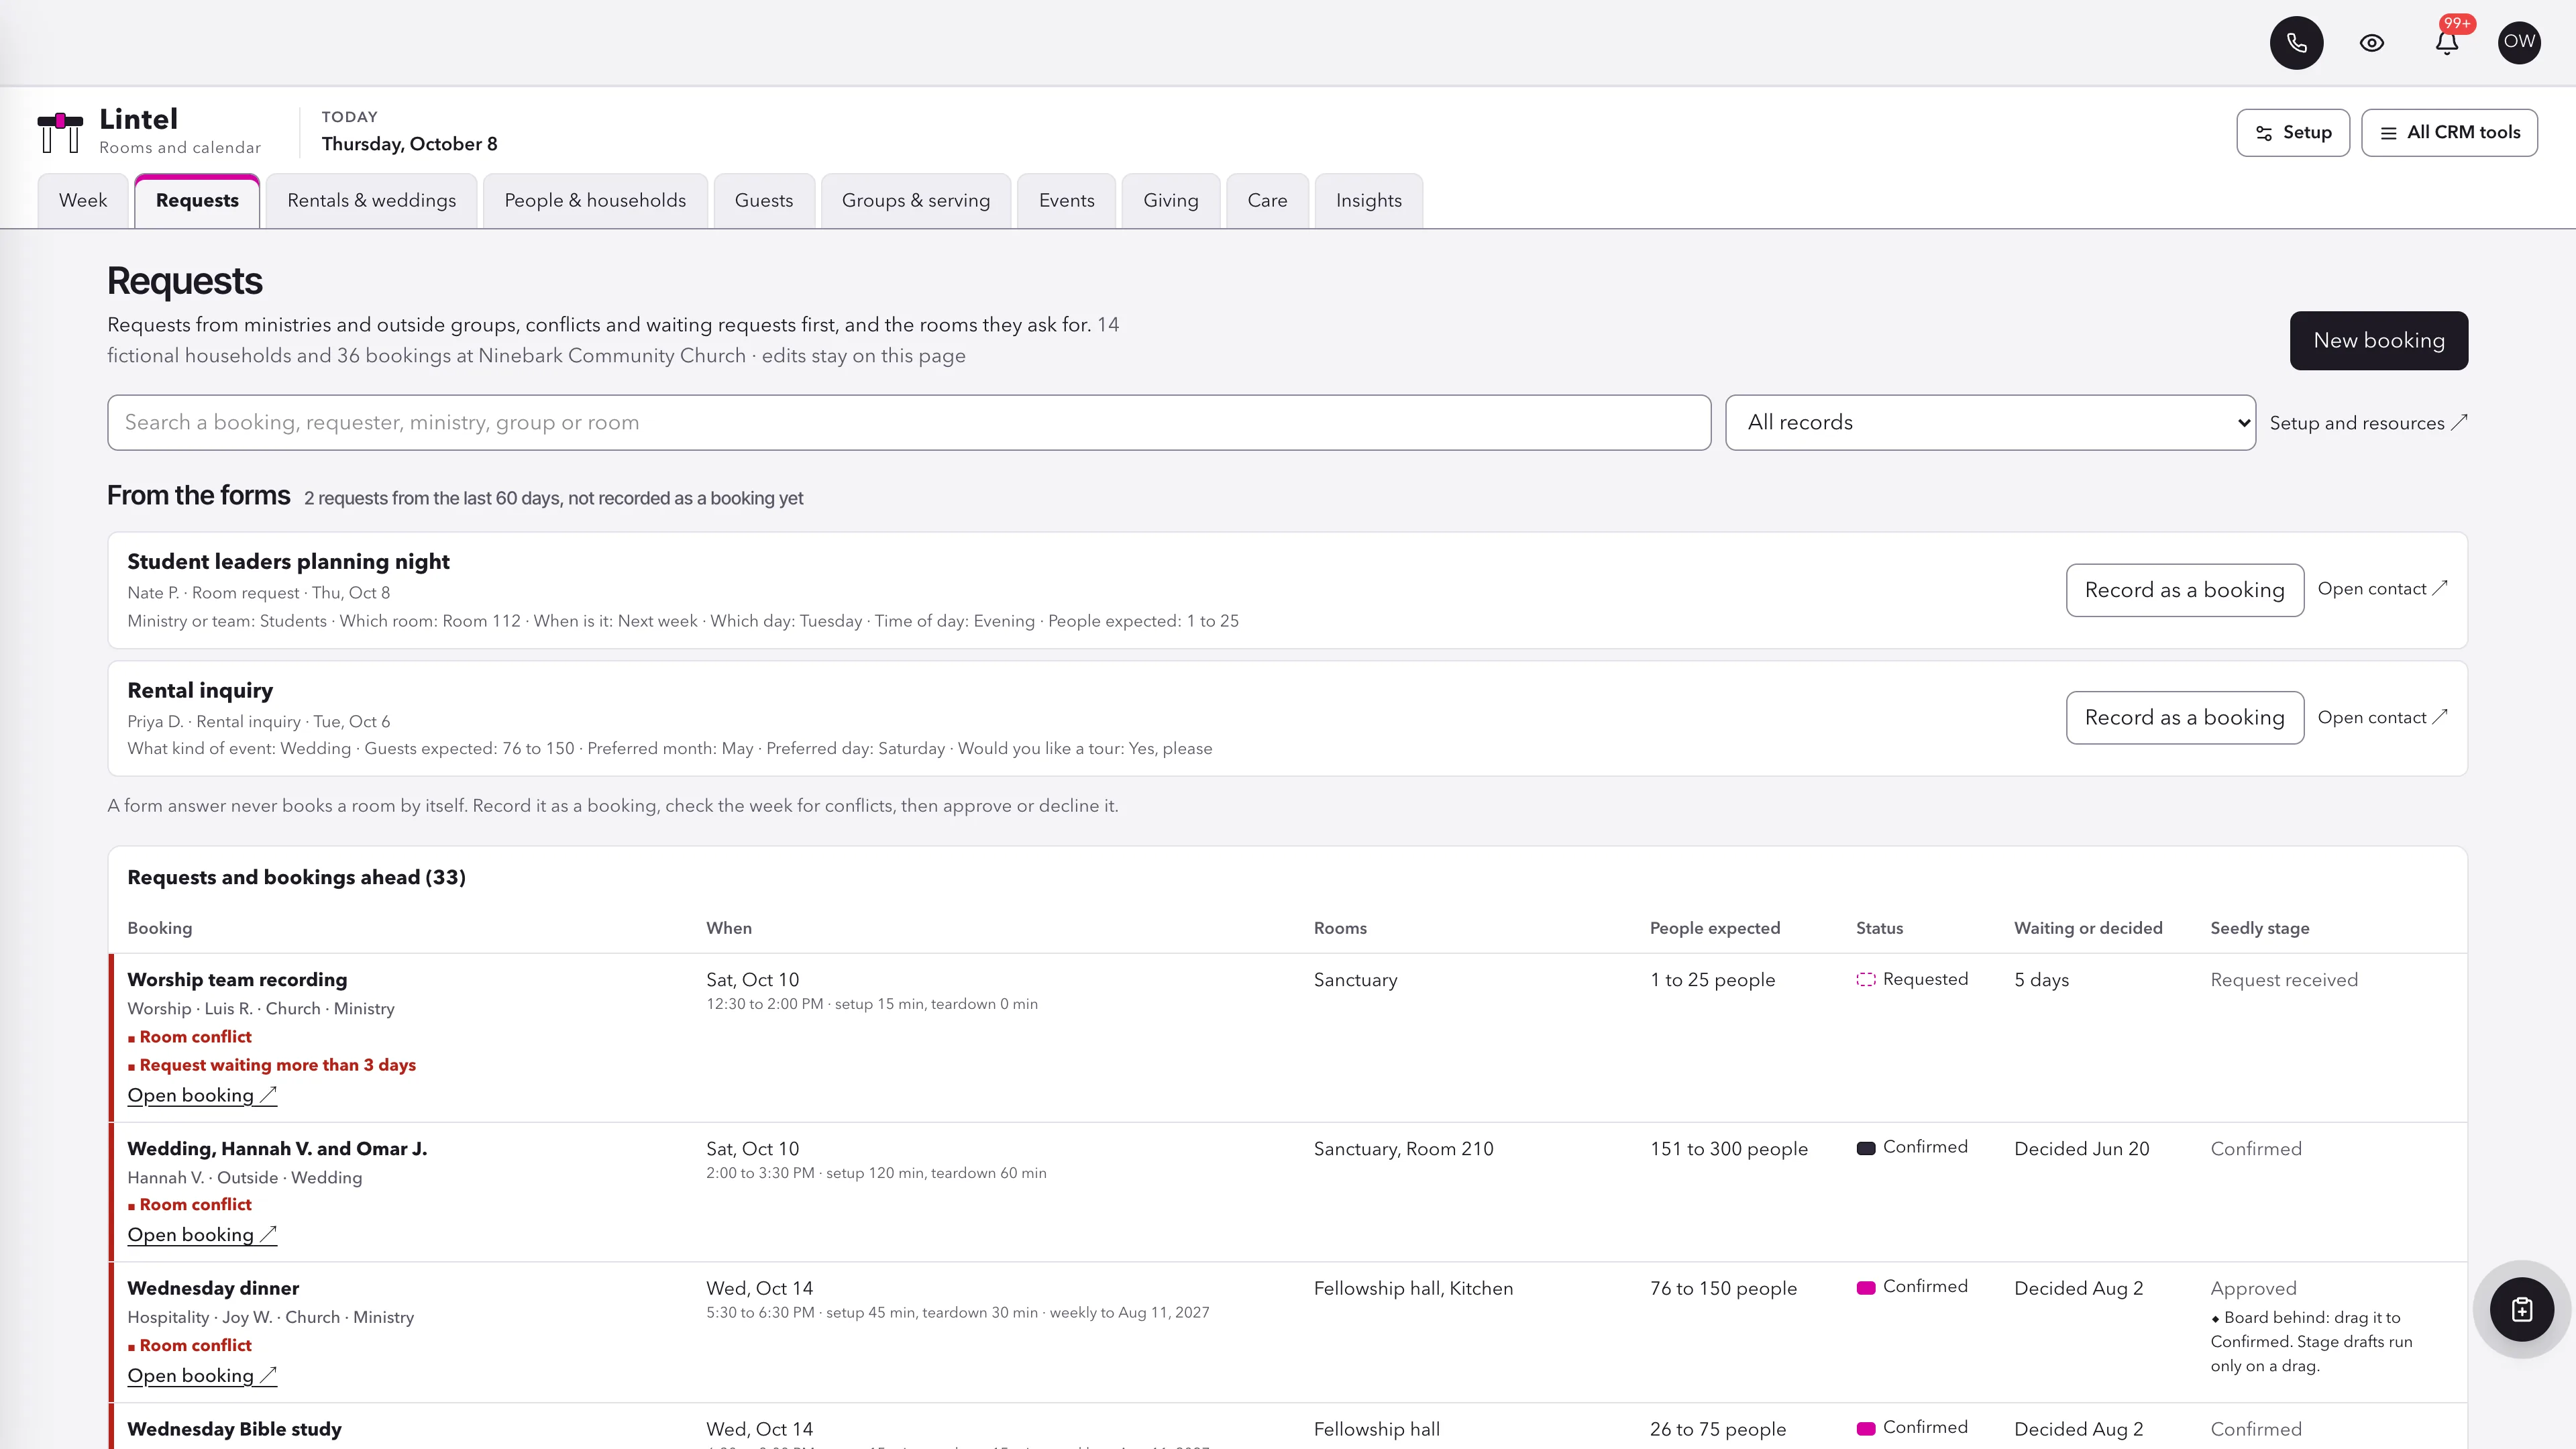Open booking for Wedding, Hannah V. and Omar J.
This screenshot has height=1449, width=2576.
202,1235
